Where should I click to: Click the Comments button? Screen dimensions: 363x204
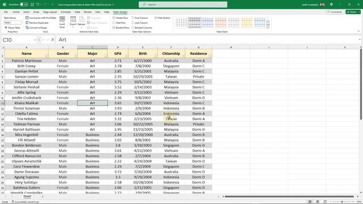335,12
